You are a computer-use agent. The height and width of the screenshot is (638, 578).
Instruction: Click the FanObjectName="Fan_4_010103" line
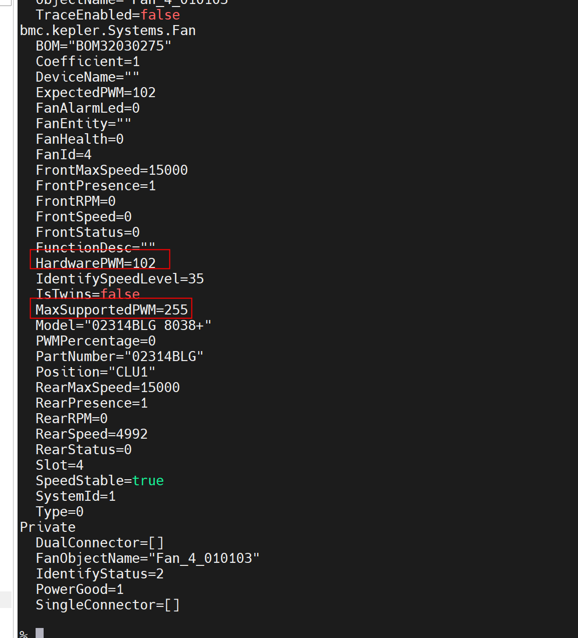coord(147,558)
